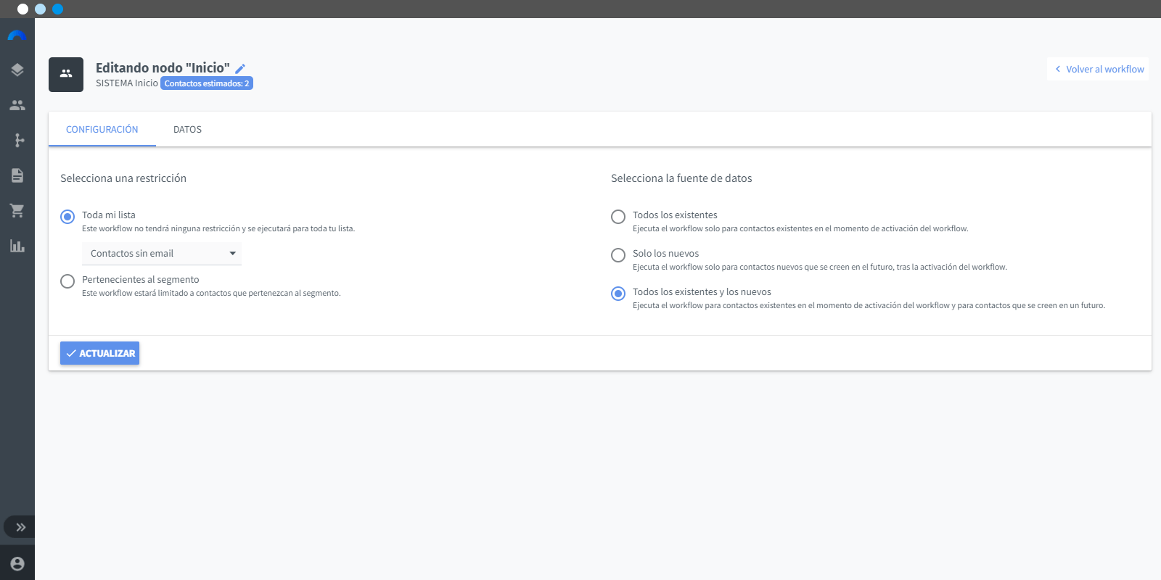Switch to the DATOS tab

click(x=187, y=129)
